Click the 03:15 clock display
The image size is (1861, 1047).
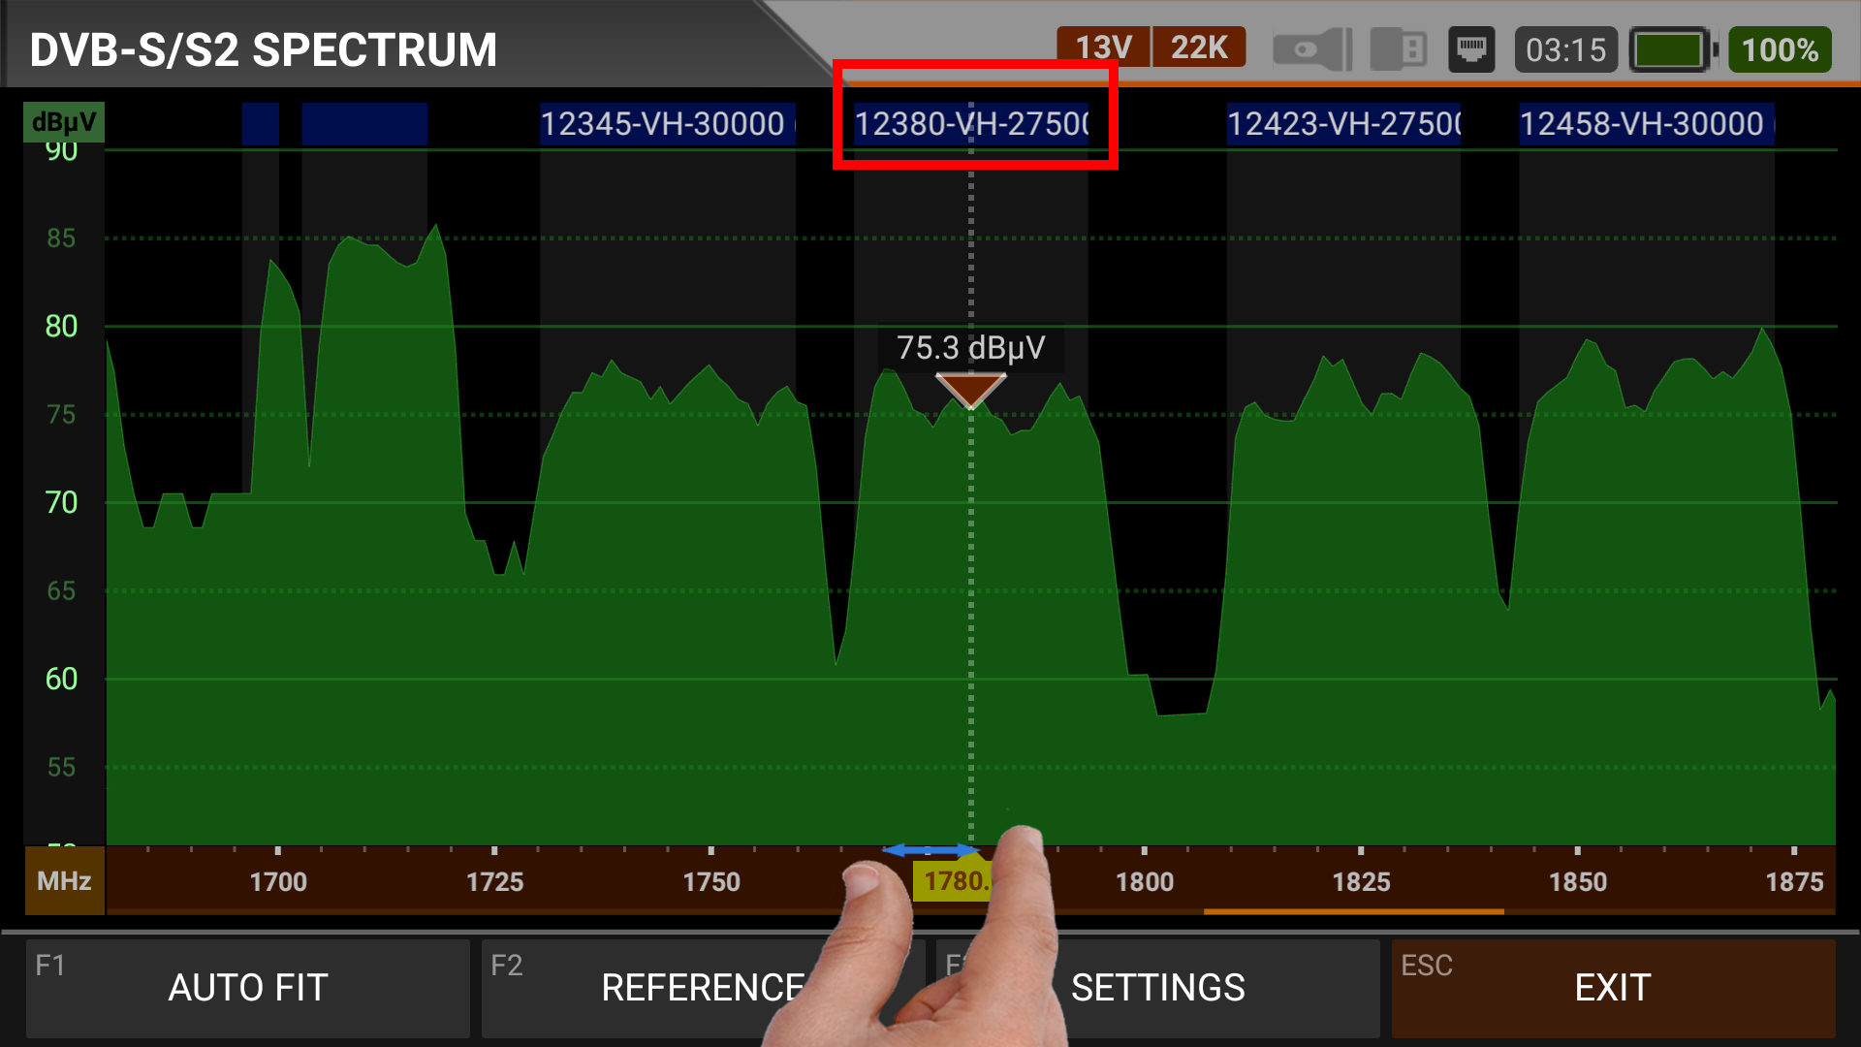[x=1565, y=49]
